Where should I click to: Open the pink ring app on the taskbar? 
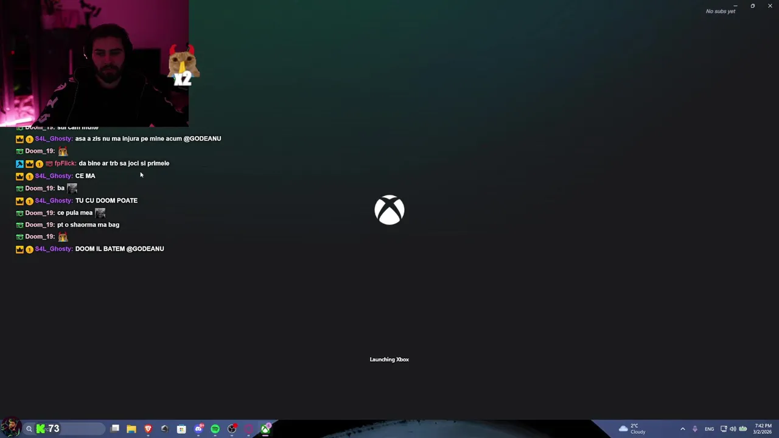click(248, 429)
